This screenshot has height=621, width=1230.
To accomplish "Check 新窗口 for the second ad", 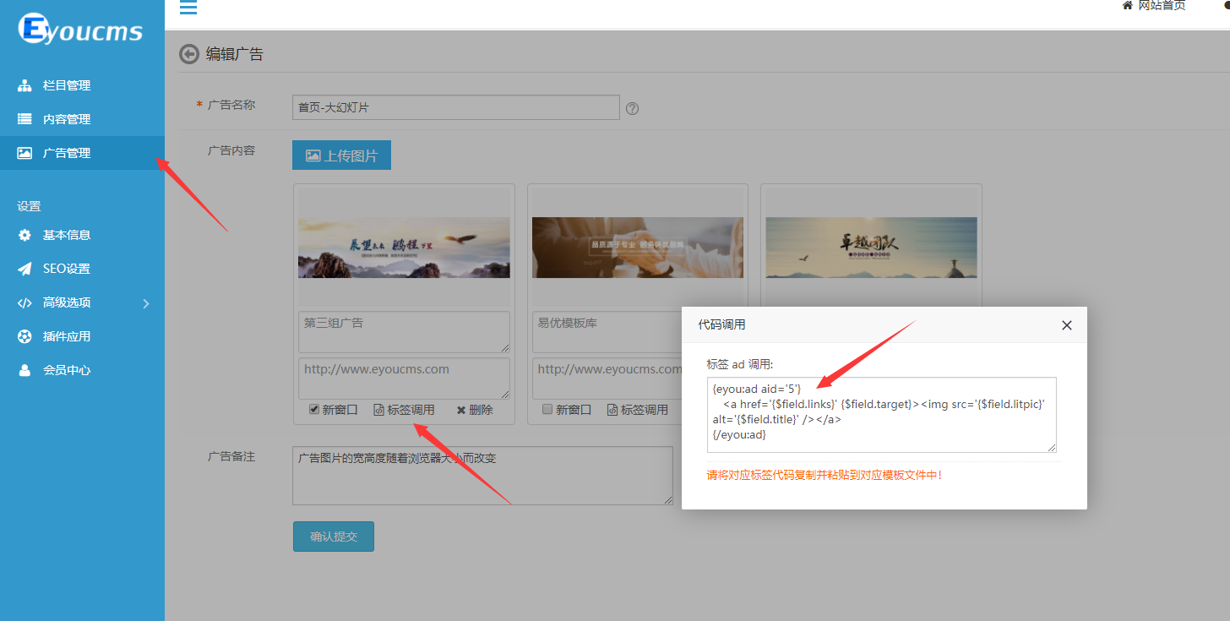I will [547, 410].
